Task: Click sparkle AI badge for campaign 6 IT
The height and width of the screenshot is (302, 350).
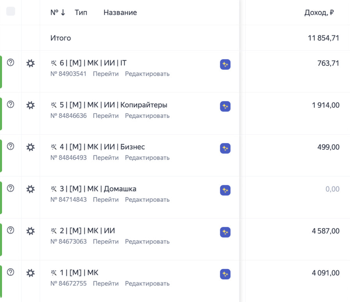Action: tap(225, 64)
